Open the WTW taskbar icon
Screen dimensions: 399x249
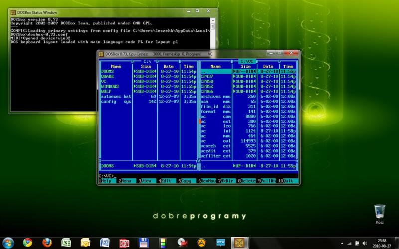[x=220, y=243]
